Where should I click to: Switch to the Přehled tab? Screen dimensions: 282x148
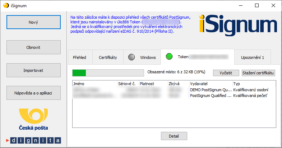(x=79, y=57)
